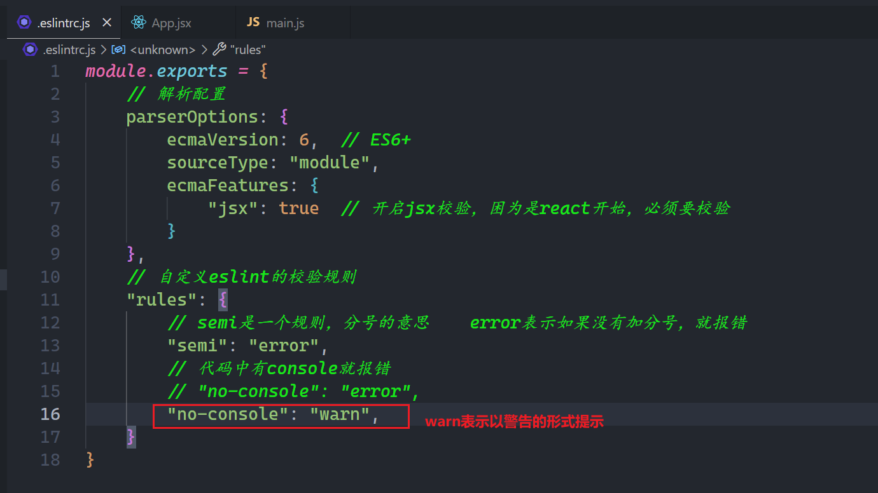Click the 解析配置 comment on line 2
The image size is (878, 493).
pos(176,94)
